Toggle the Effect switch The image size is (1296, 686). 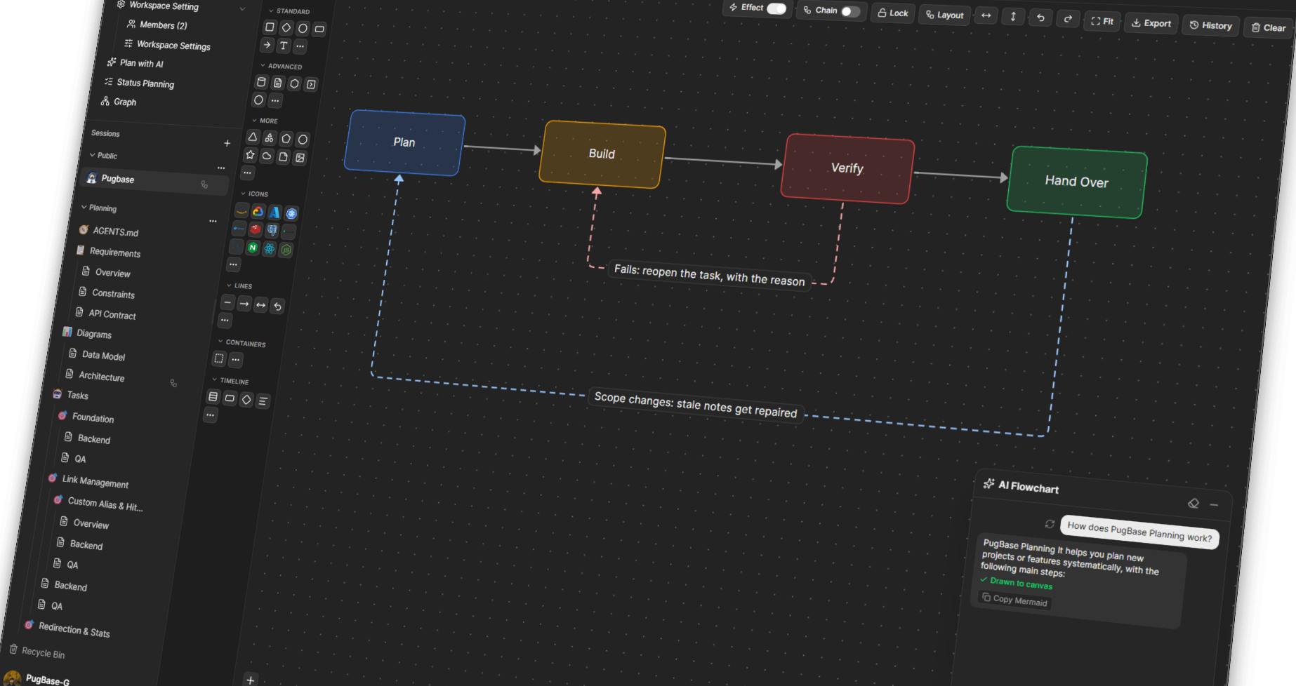[x=776, y=8]
